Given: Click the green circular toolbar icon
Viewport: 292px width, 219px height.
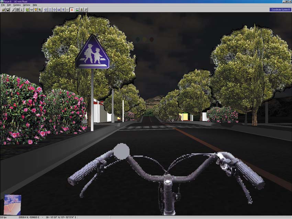Looking at the screenshot, I should pyautogui.click(x=27, y=10).
